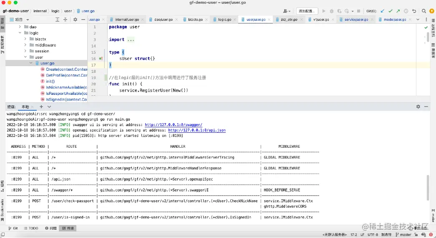
Task: Click the expand all icon in project panel
Action: click(x=57, y=20)
